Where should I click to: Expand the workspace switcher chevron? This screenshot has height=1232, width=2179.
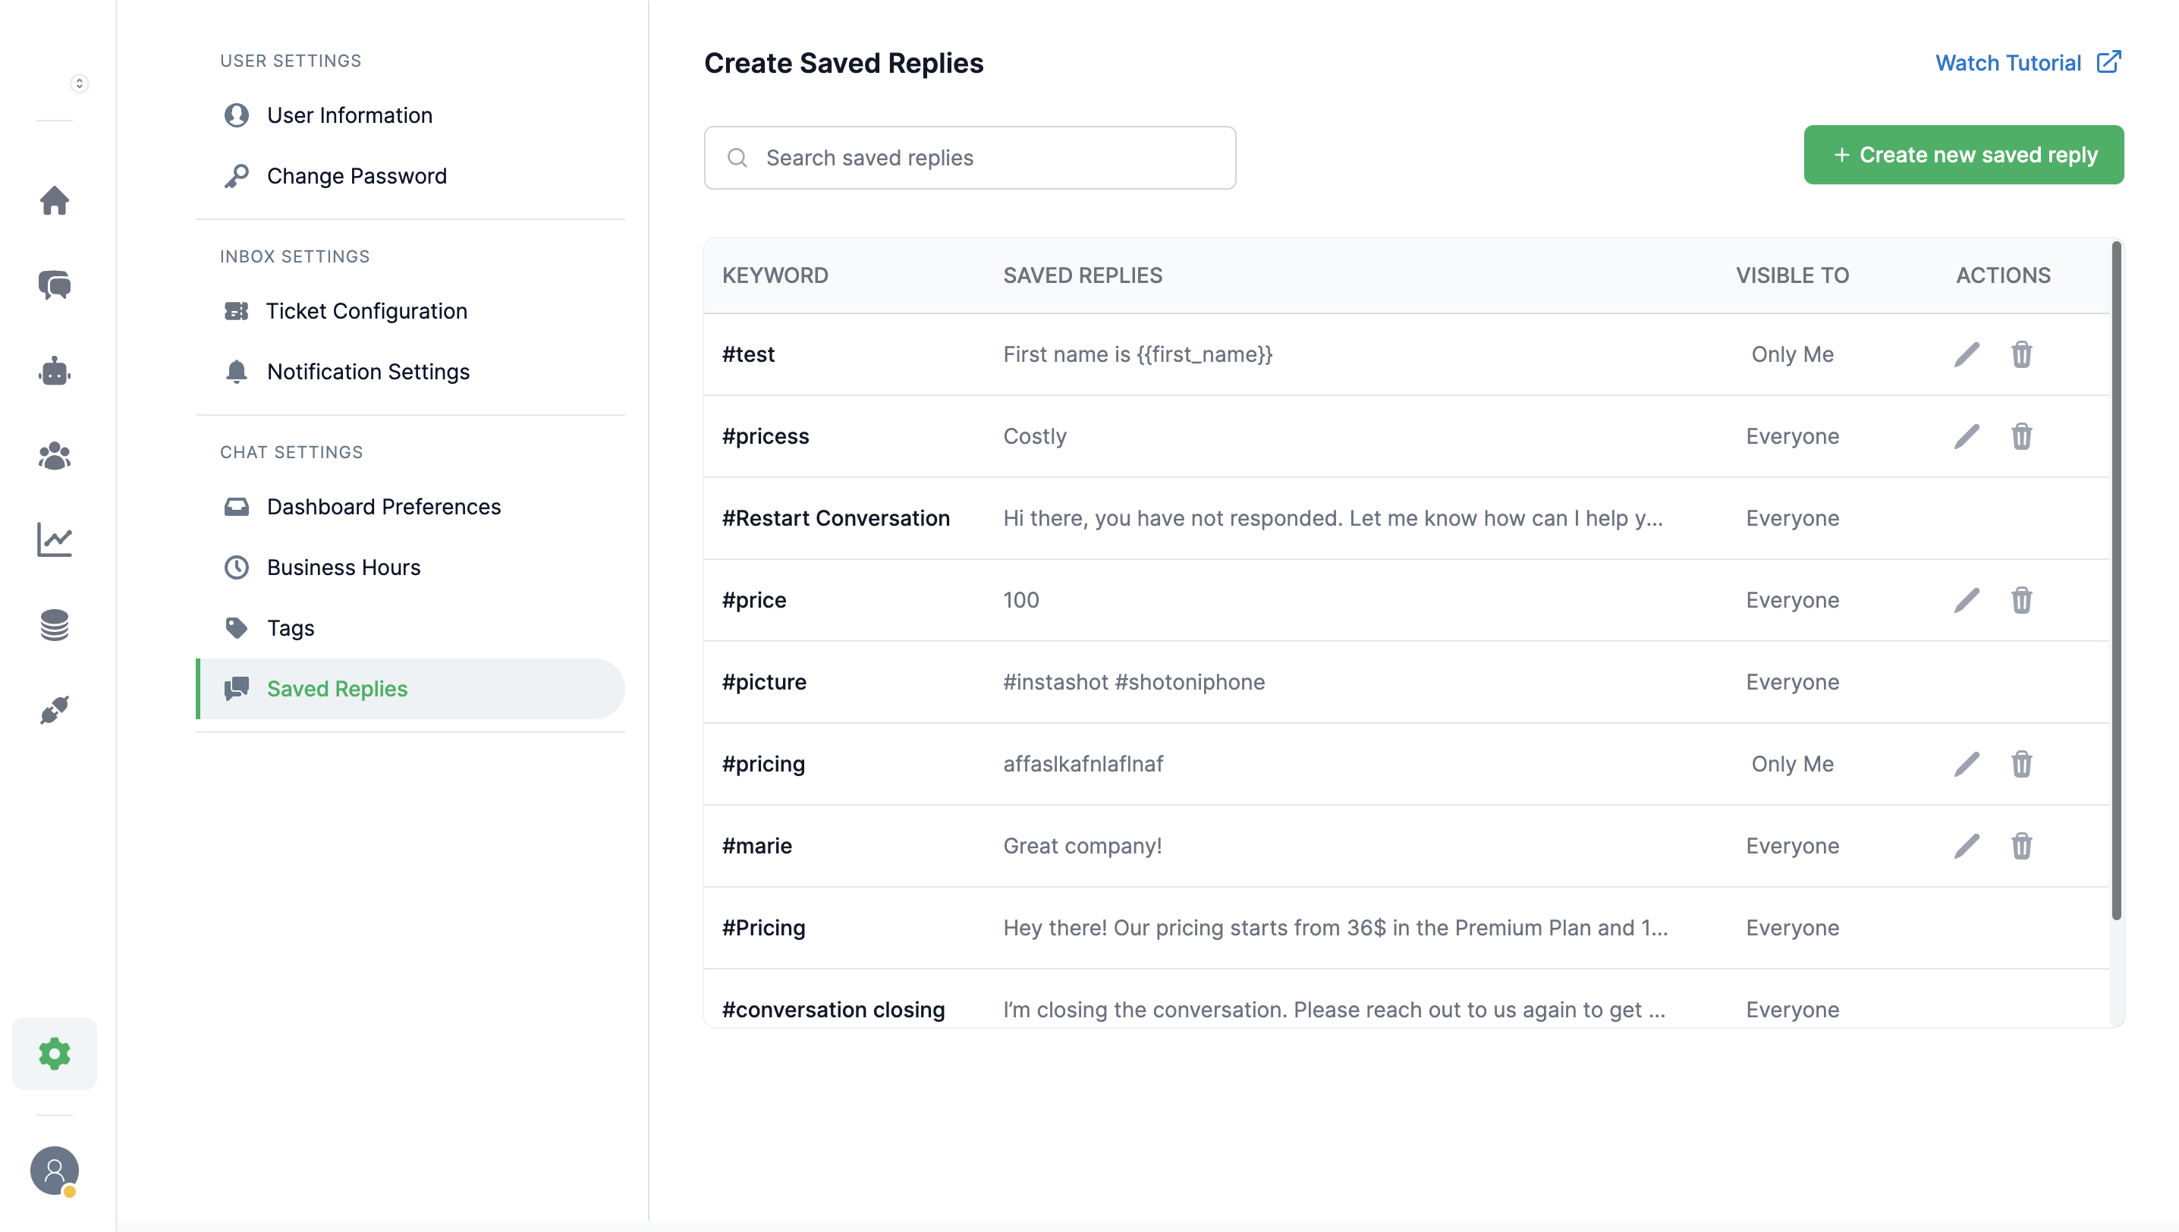point(79,83)
